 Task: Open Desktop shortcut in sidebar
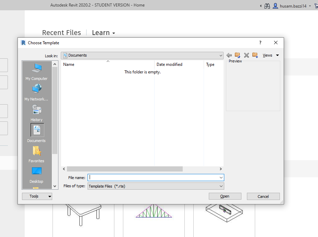pyautogui.click(x=36, y=175)
